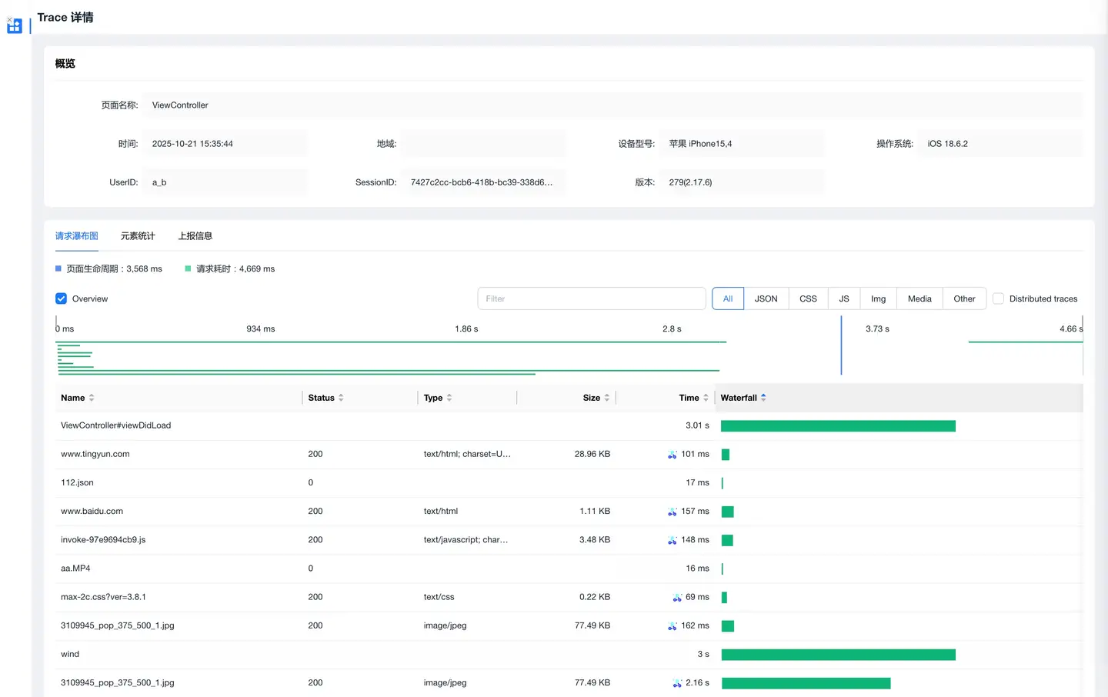Click the blue app logo icon

(x=14, y=25)
